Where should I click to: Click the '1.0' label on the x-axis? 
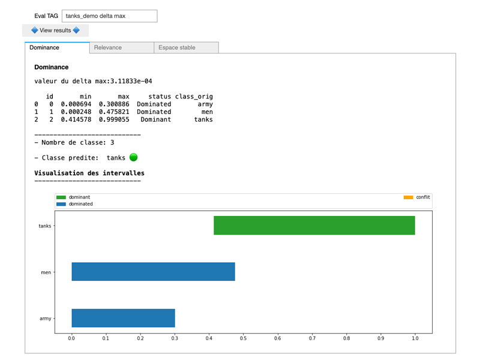[415, 337]
